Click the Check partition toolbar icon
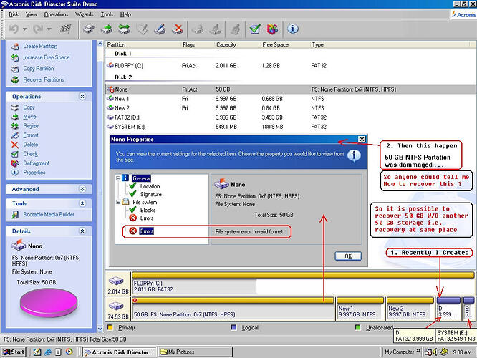 pyautogui.click(x=255, y=29)
